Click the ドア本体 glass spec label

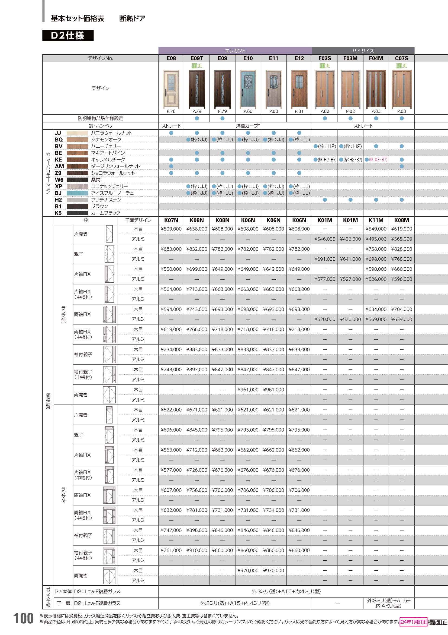tap(63, 591)
